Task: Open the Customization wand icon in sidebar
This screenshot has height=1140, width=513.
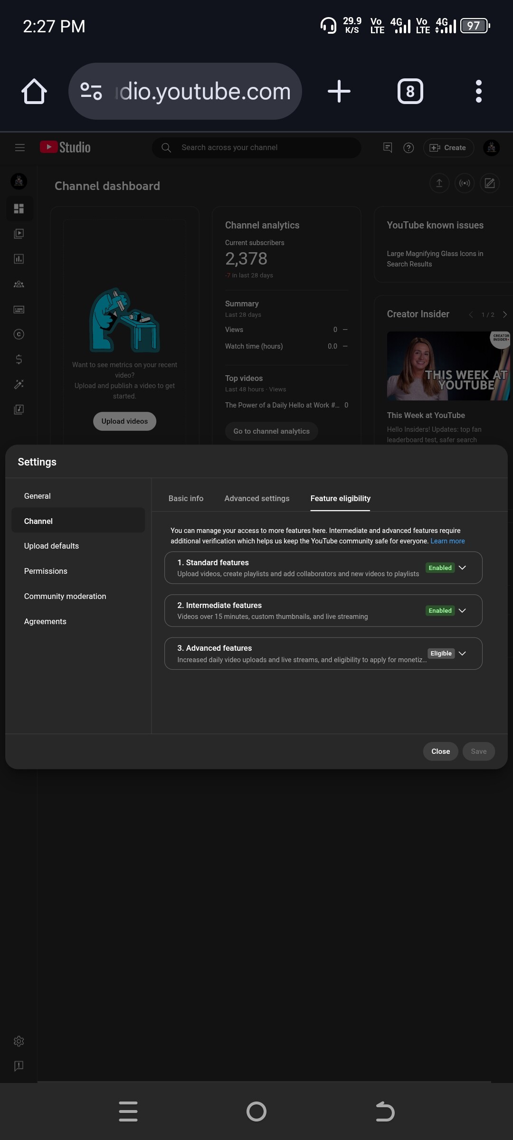Action: [x=19, y=384]
